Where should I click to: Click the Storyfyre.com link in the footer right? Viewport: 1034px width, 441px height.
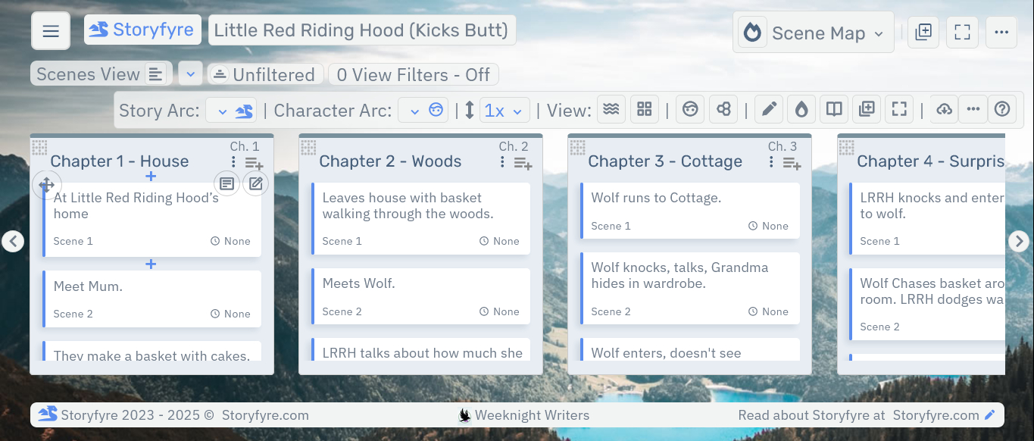(936, 415)
